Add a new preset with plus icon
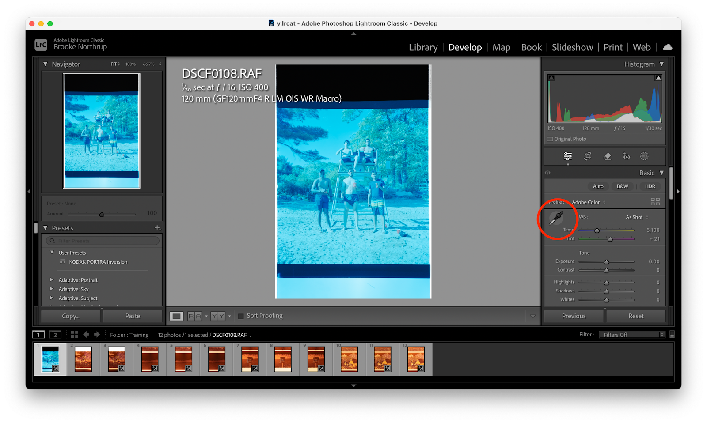The height and width of the screenshot is (423, 707). [157, 228]
